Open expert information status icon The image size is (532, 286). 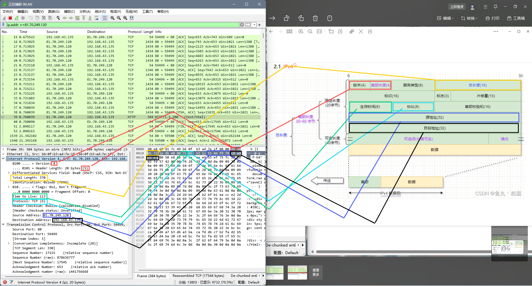5,282
